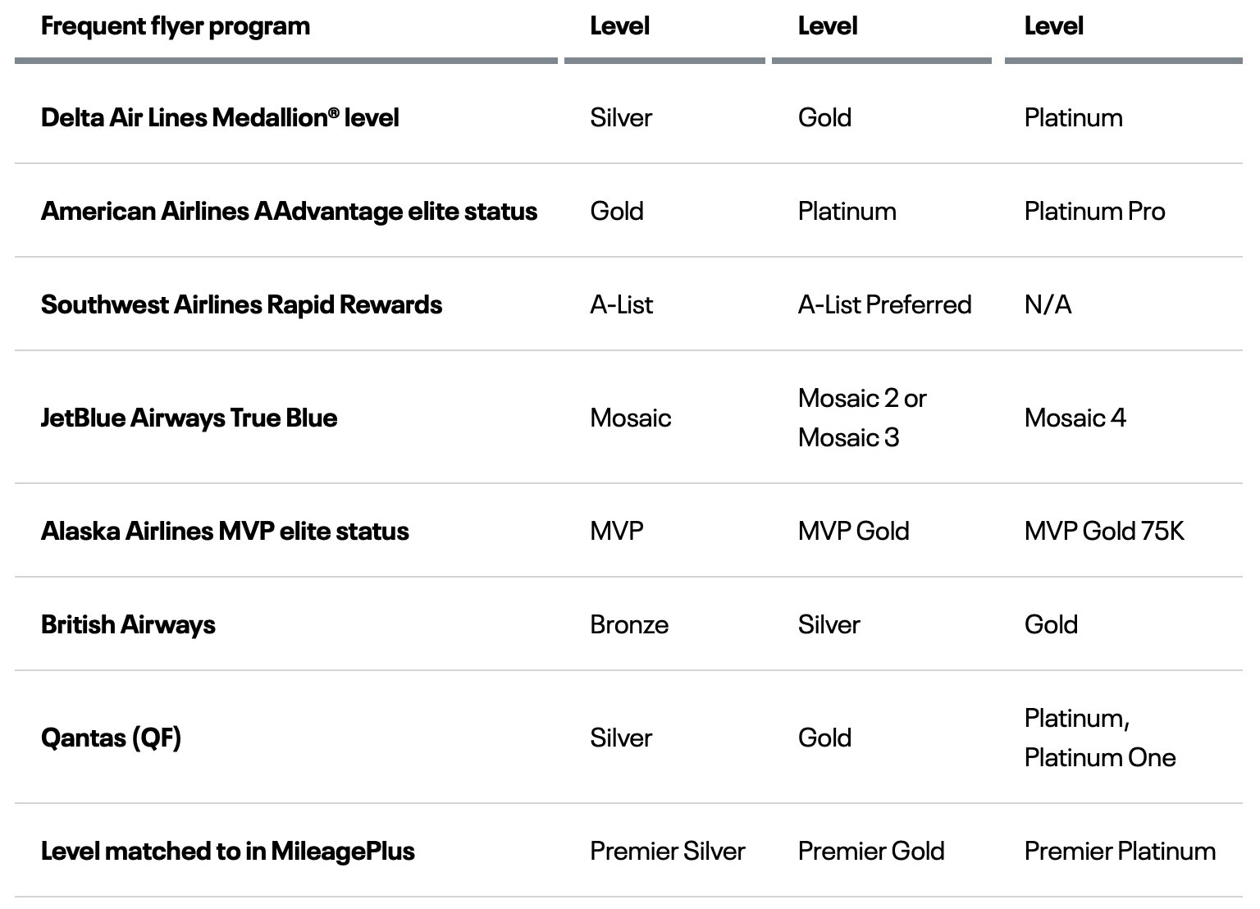Viewport: 1260px width, 909px height.
Task: Select the 'Premier Gold' cell
Action: tap(871, 852)
